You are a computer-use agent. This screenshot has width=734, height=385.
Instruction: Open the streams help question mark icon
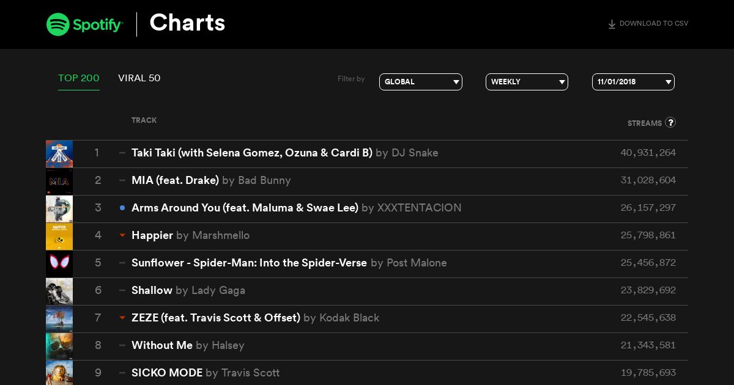click(670, 122)
